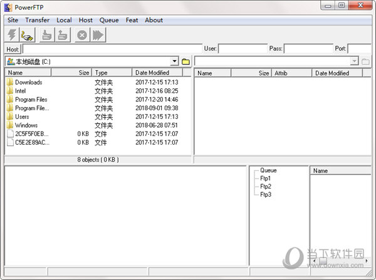This screenshot has width=376, height=280.
Task: Sort local list by Size header
Action: (71, 73)
